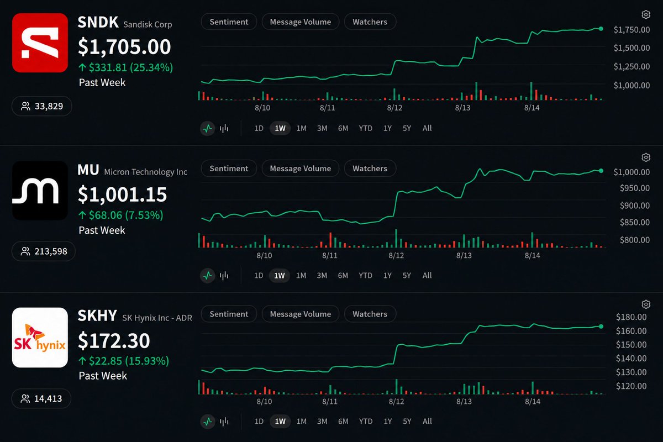Click the Micron black logo

[x=40, y=191]
